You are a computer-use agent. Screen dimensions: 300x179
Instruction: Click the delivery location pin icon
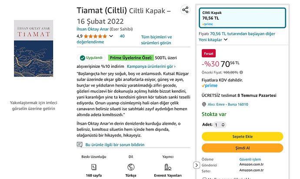(204, 104)
